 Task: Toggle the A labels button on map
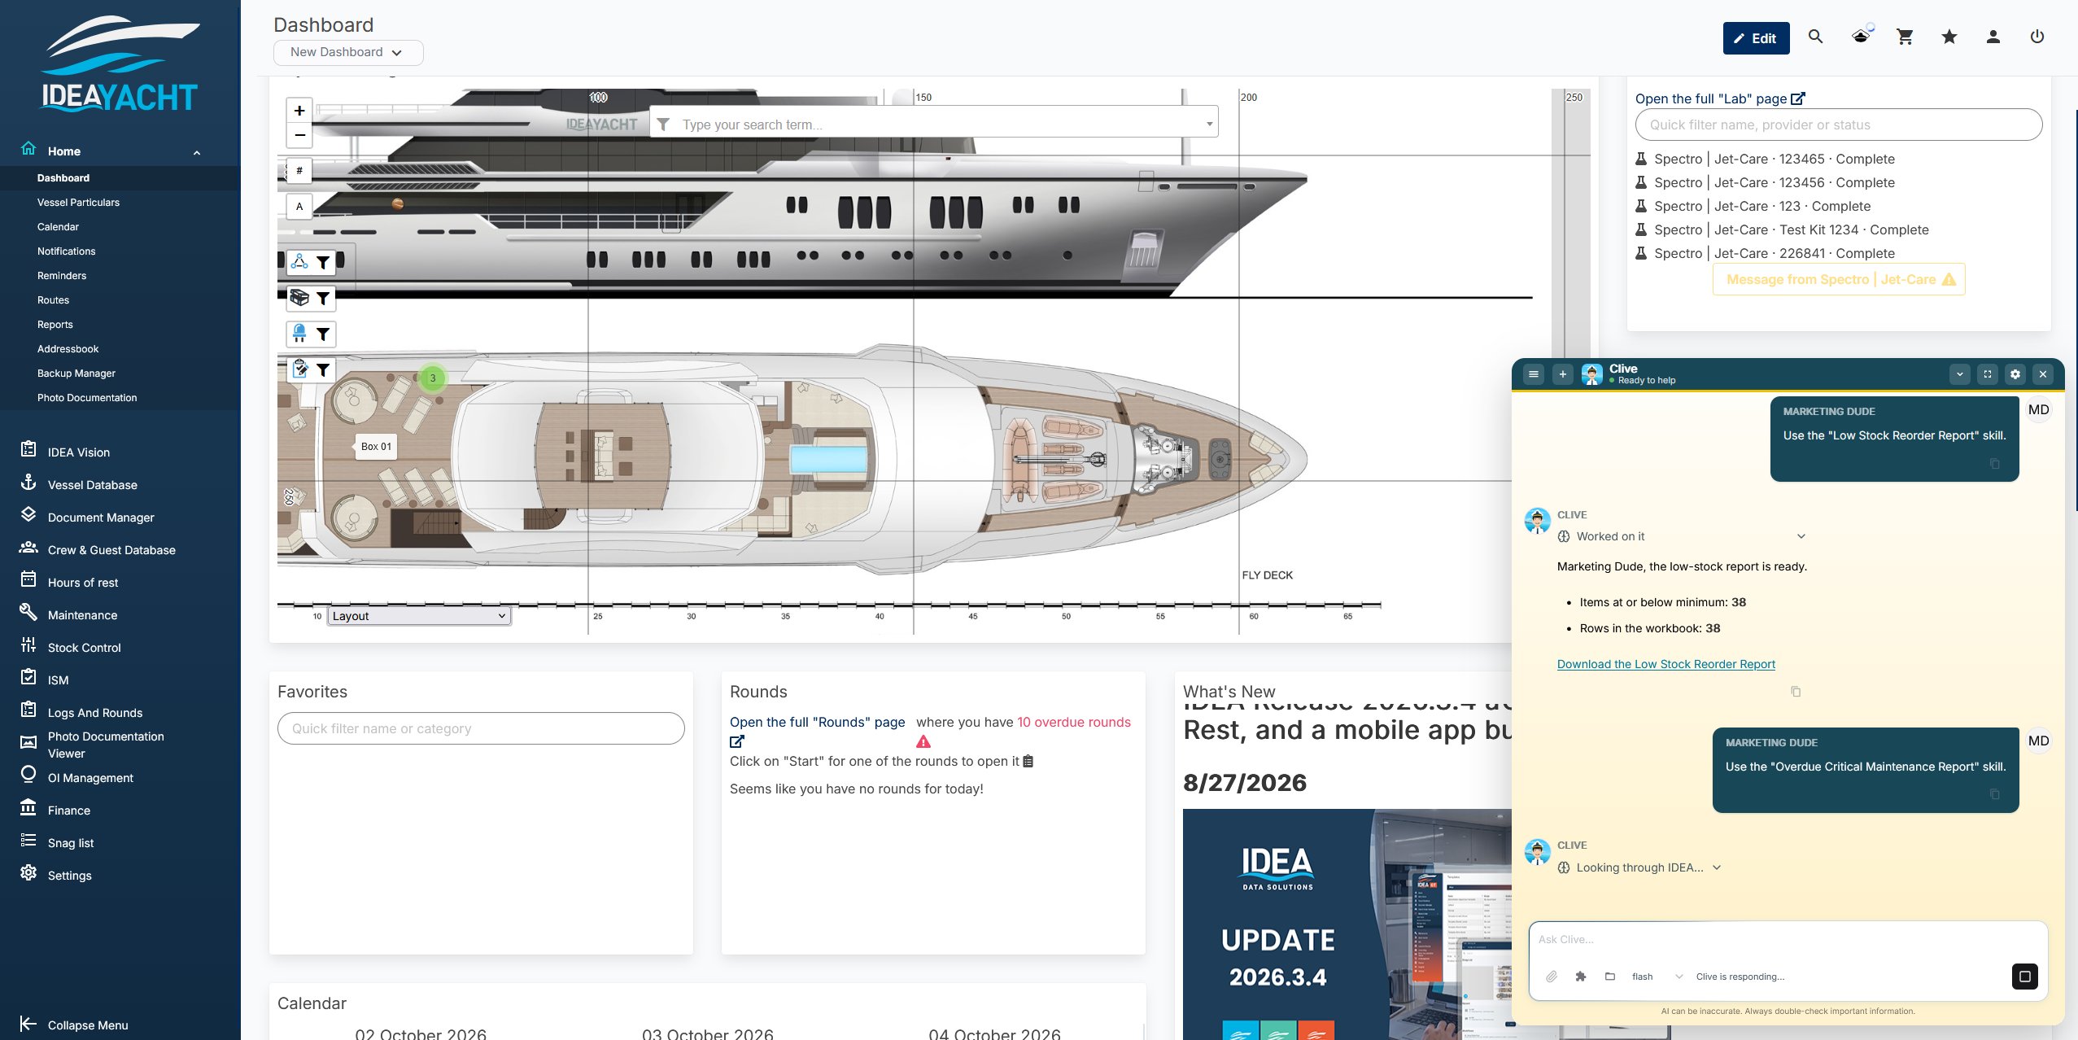pos(299,206)
